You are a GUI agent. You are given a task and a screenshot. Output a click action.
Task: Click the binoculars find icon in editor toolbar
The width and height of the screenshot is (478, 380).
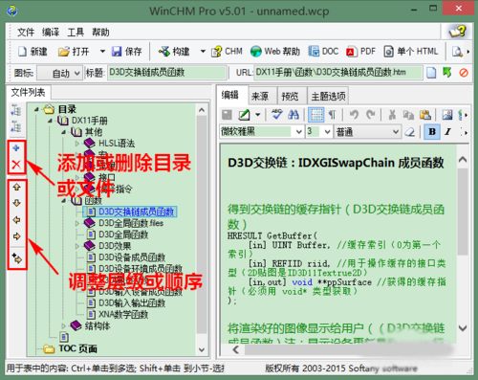click(293, 115)
